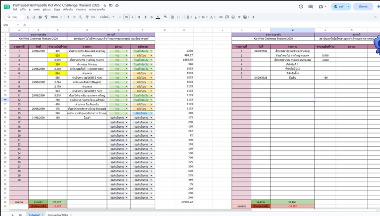
Task: Decrease font size minus button
Action: [120, 17]
